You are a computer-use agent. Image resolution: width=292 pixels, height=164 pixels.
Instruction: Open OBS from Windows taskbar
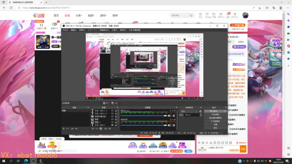[x=33, y=161]
